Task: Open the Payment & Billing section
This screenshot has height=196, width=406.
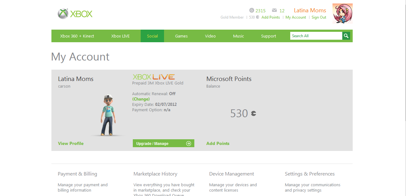Action: coord(77,174)
